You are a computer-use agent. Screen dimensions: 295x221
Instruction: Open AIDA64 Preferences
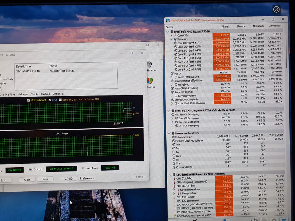coord(87,178)
